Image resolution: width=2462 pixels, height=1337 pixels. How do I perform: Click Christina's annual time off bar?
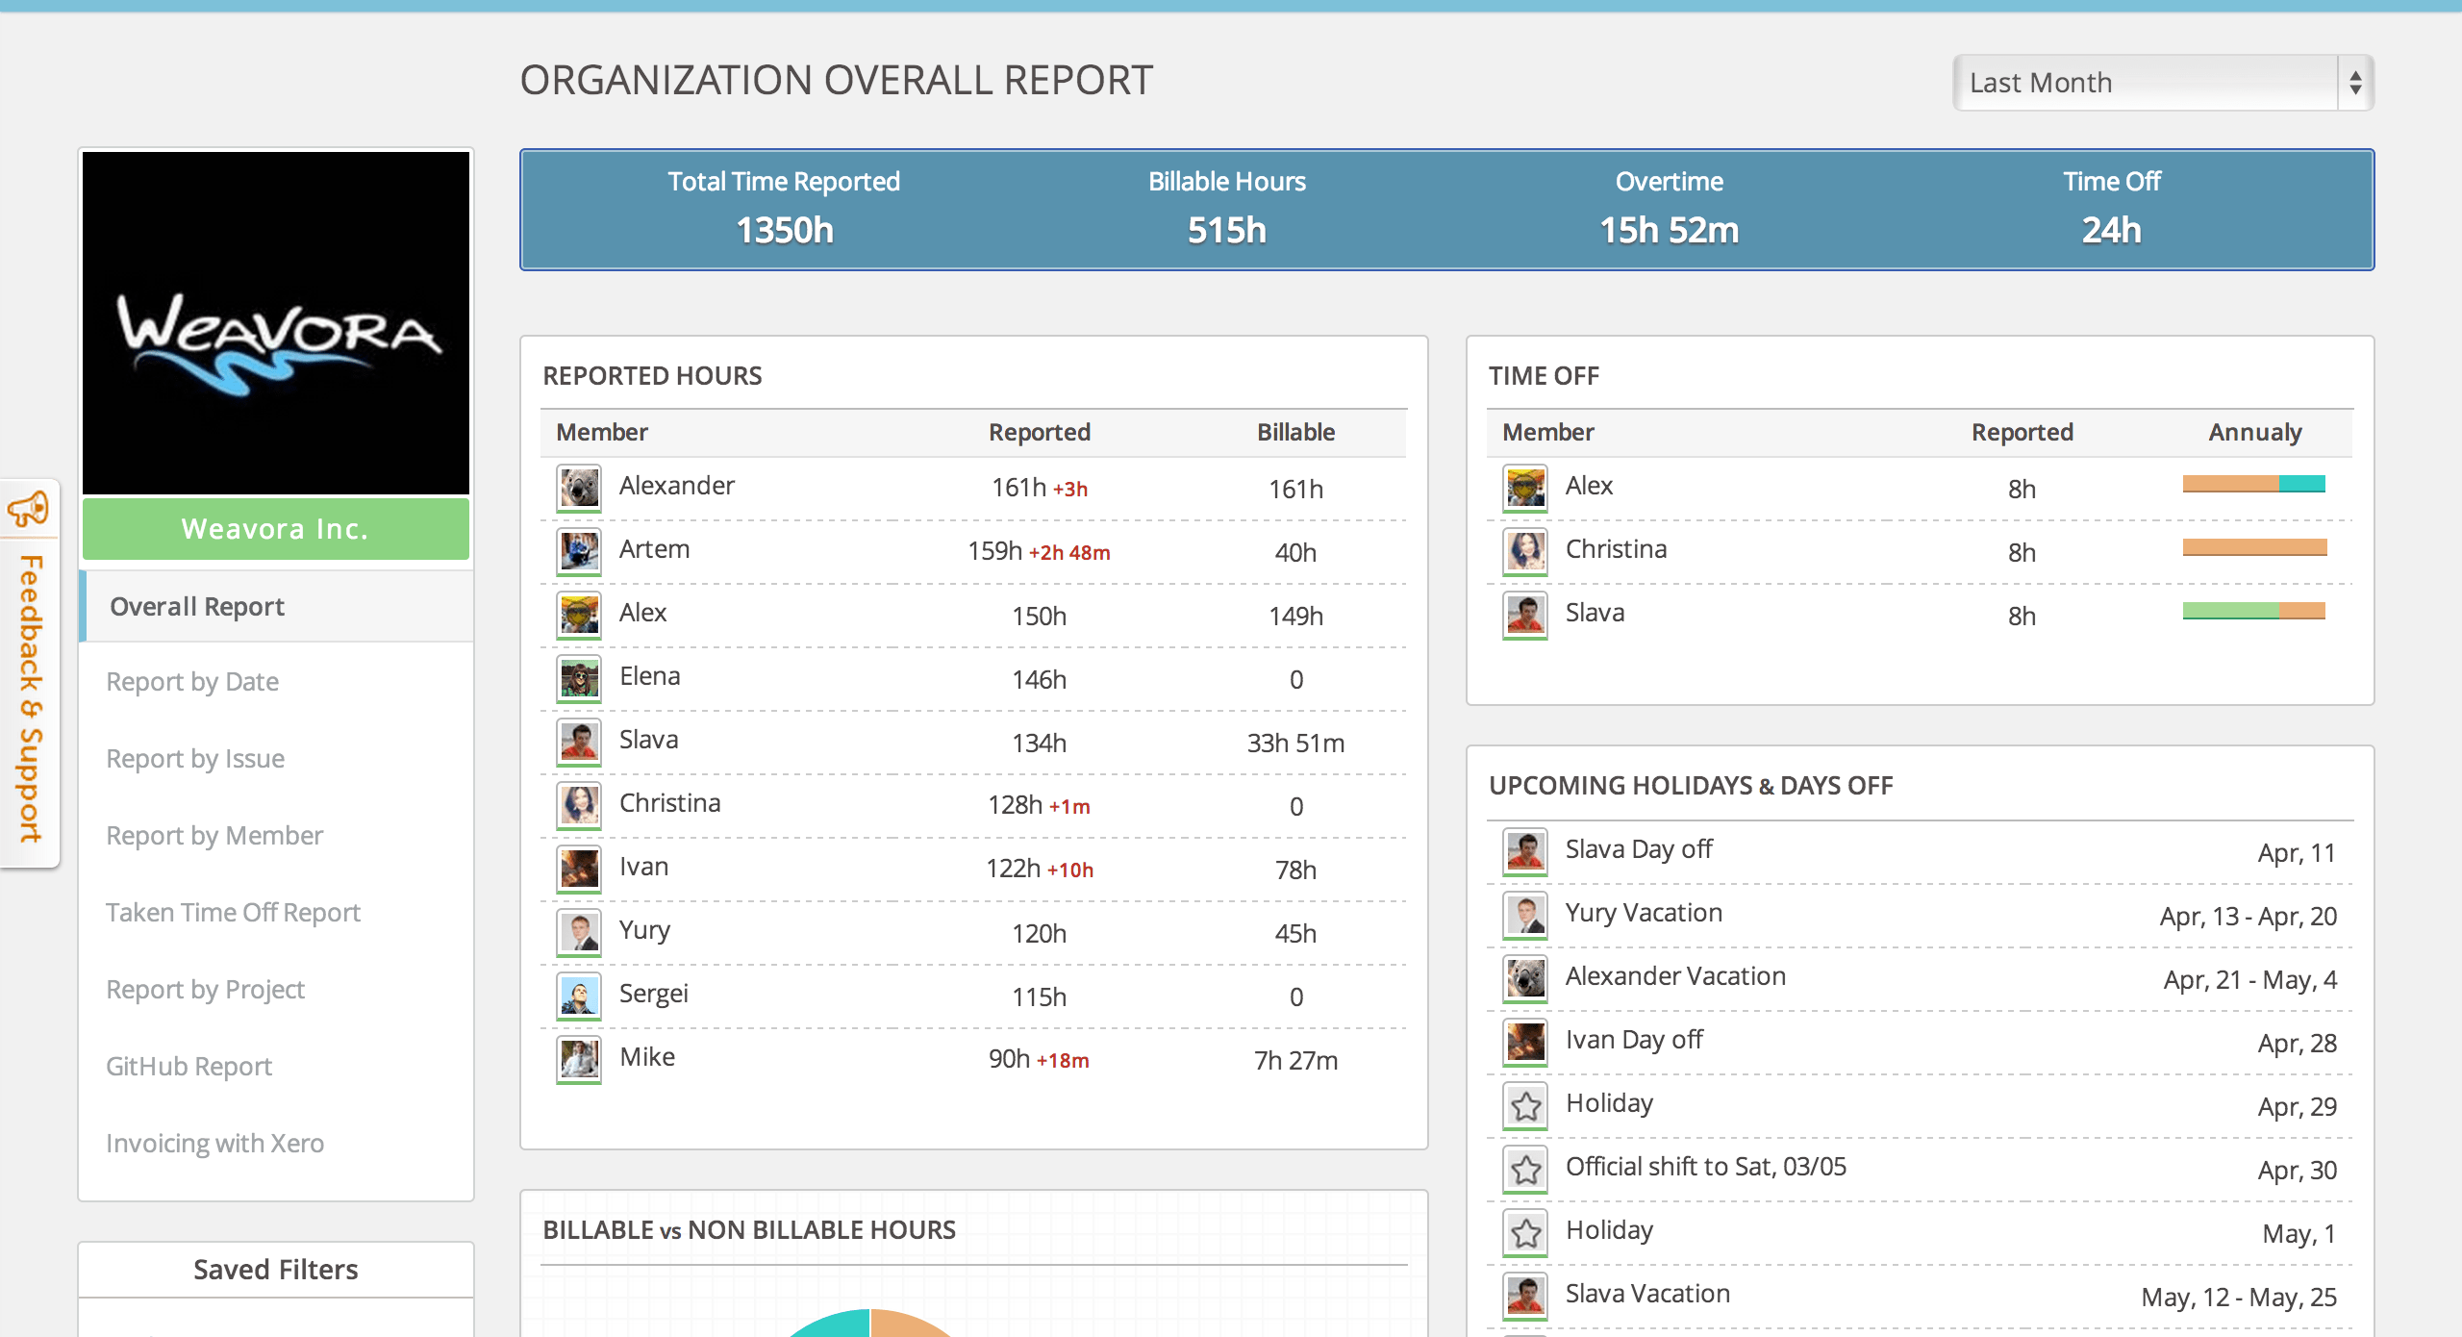2254,547
